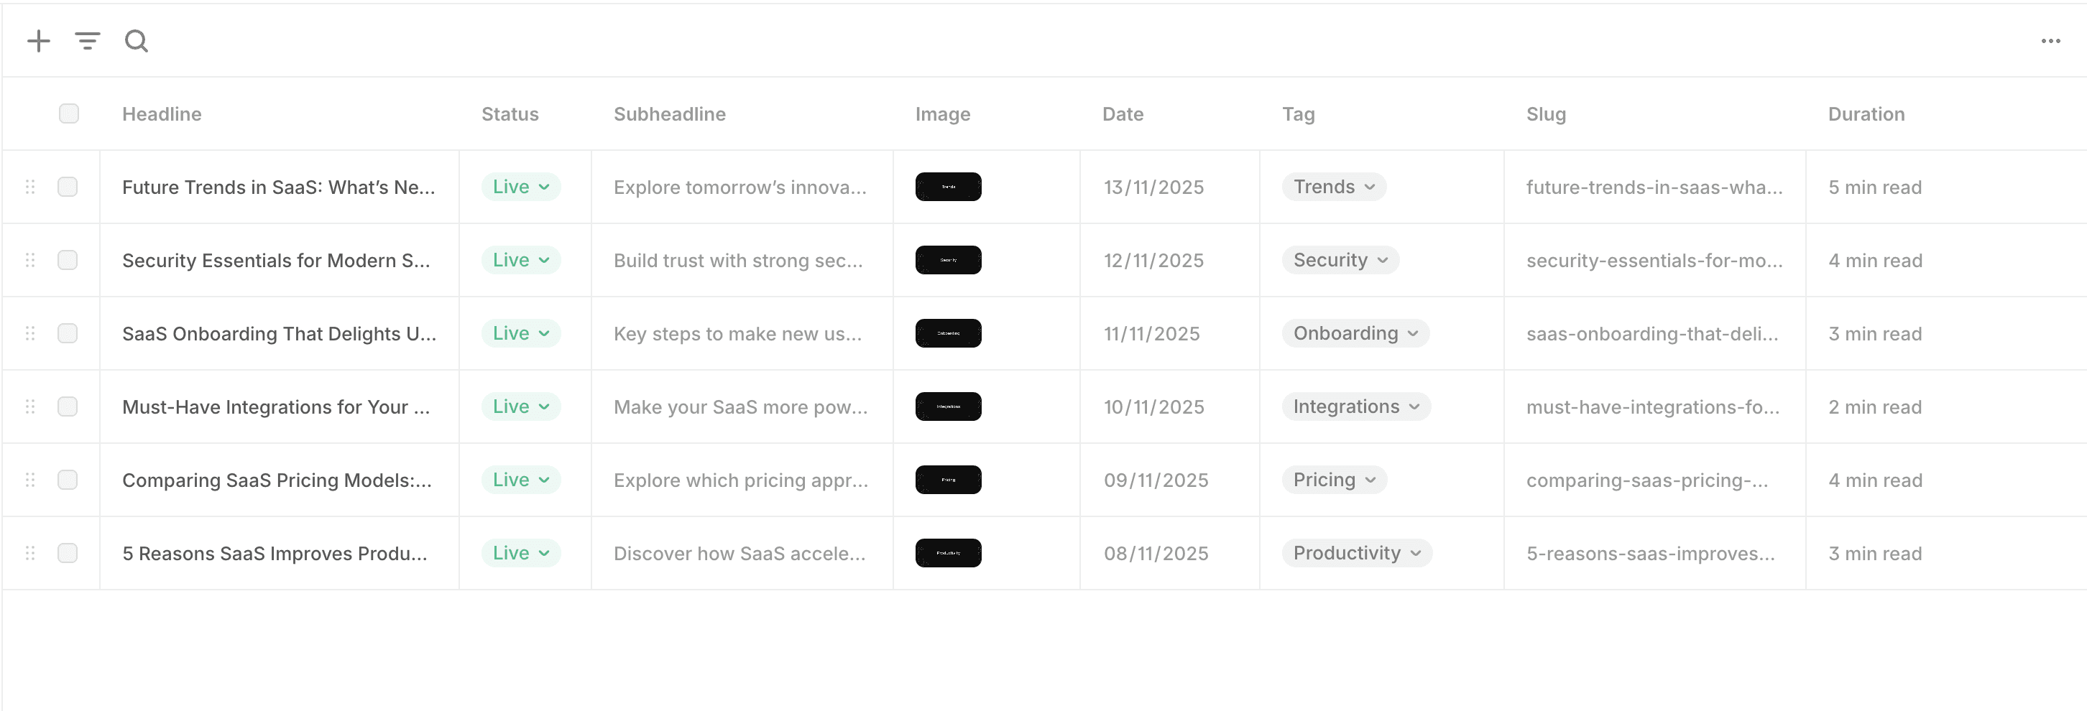This screenshot has width=2087, height=711.
Task: Open the Security Essentials for Modern headline
Action: pos(276,261)
